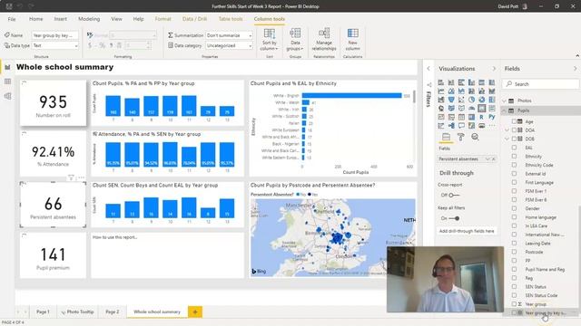Select scatter chart visual
The image size is (581, 326).
(x=461, y=100)
